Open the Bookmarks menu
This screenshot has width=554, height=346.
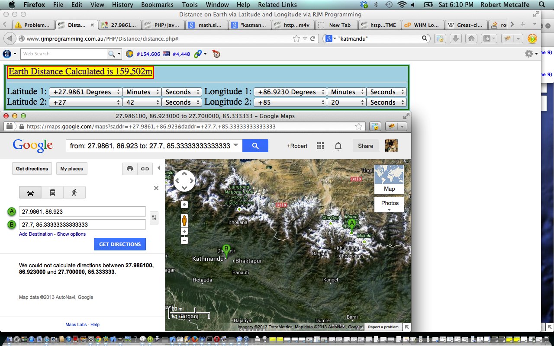157,4
